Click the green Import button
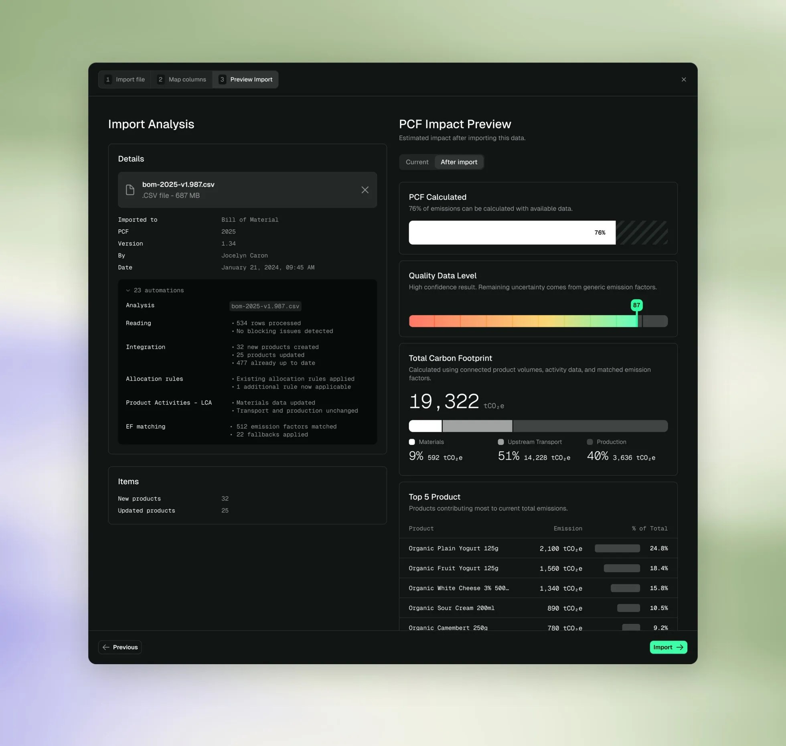786x746 pixels. tap(669, 647)
